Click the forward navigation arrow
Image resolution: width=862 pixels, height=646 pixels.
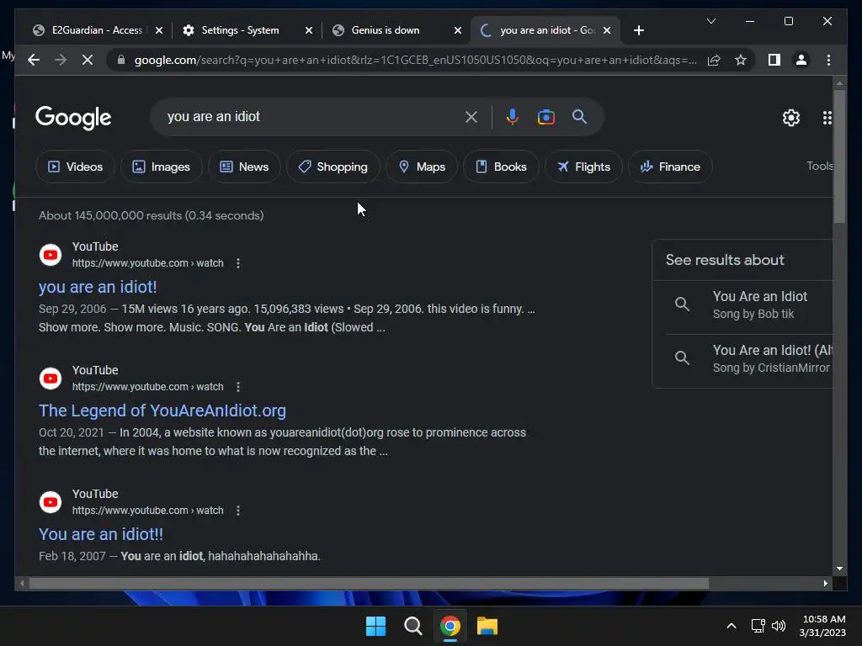[61, 60]
